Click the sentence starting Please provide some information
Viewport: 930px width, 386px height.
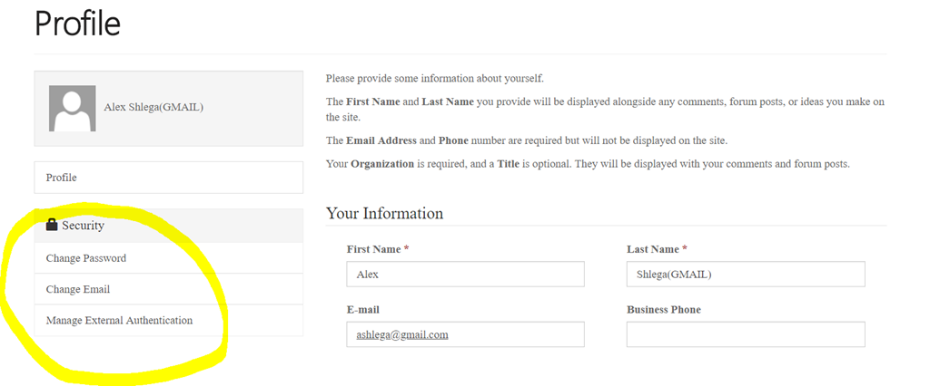(x=435, y=78)
